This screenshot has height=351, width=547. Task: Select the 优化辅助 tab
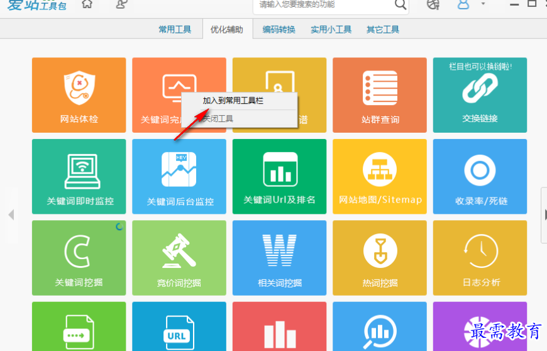click(227, 30)
